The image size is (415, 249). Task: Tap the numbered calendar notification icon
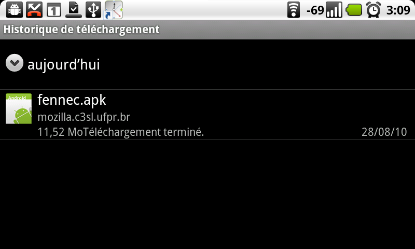[54, 10]
